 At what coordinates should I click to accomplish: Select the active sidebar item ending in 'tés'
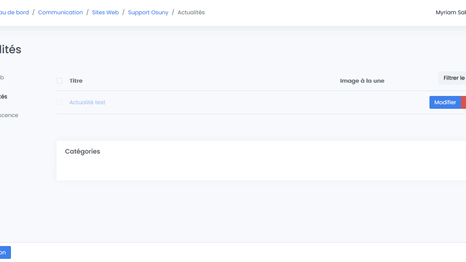coord(3,96)
